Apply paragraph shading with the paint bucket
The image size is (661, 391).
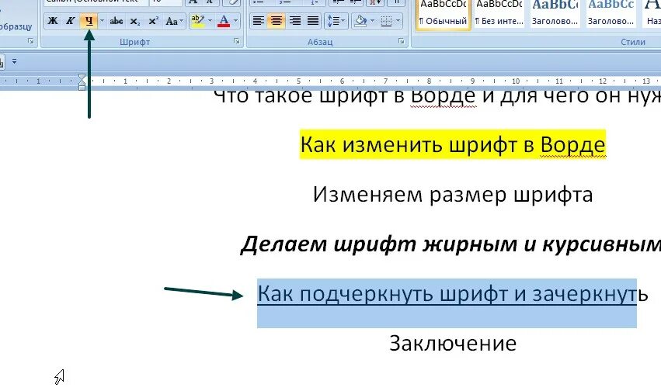click(360, 21)
